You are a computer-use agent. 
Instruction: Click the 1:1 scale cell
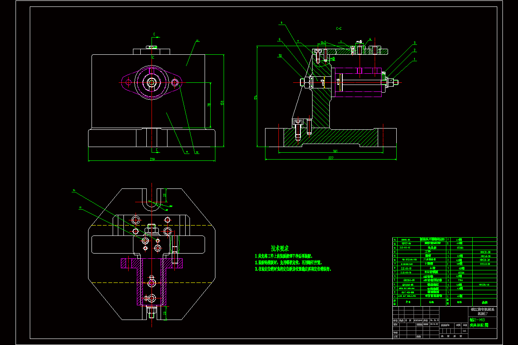464,331
